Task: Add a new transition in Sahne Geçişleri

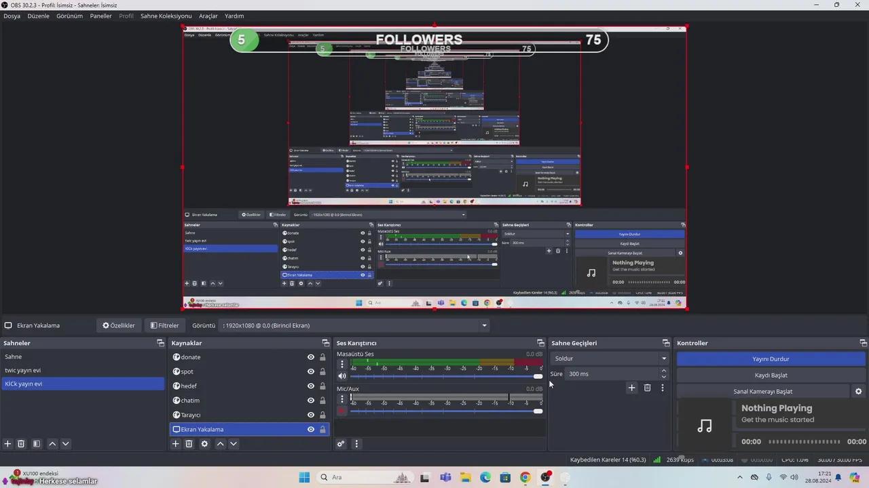Action: 631,388
